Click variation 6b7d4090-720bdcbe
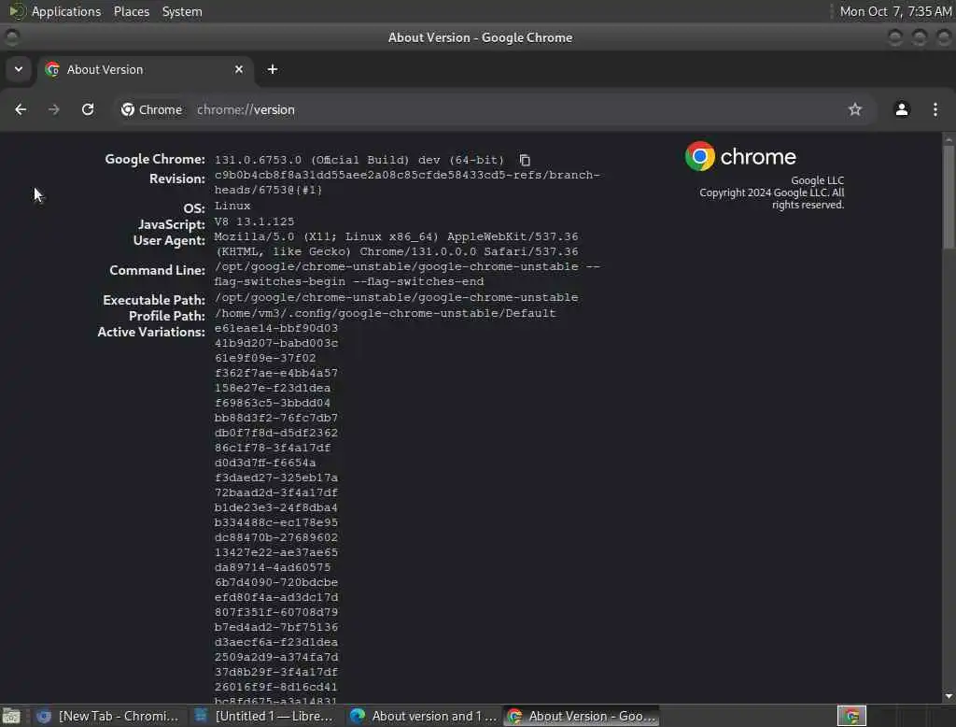 coord(276,582)
